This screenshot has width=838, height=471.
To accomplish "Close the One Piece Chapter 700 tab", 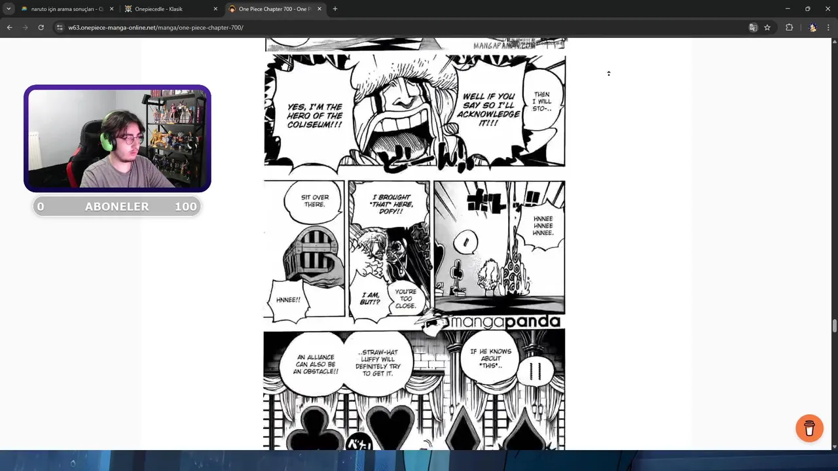I will [319, 9].
